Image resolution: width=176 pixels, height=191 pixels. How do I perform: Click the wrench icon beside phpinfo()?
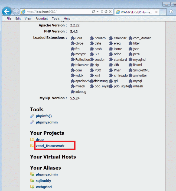tap(32, 116)
